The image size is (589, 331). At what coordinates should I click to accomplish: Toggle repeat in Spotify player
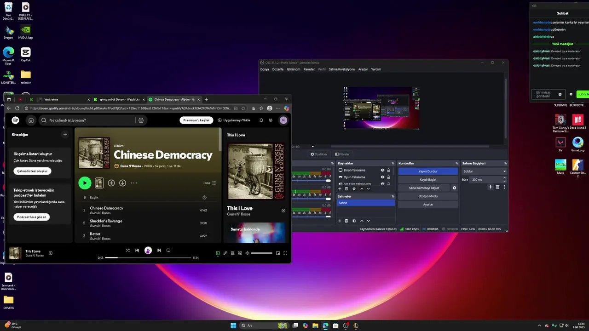point(168,250)
